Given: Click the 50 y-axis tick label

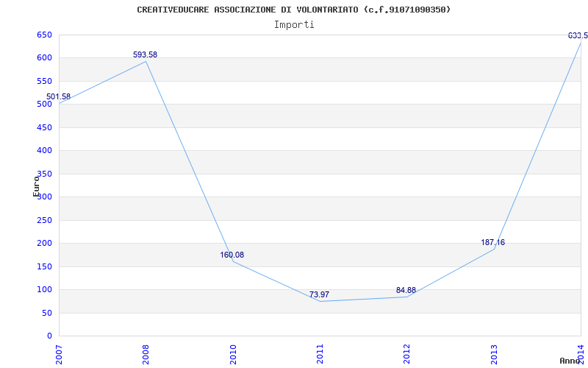Looking at the screenshot, I should point(46,314).
